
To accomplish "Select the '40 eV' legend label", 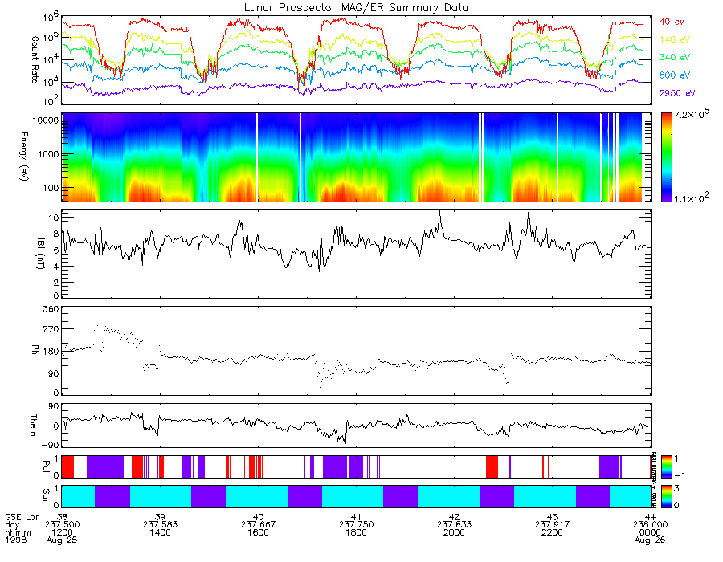I will click(672, 22).
